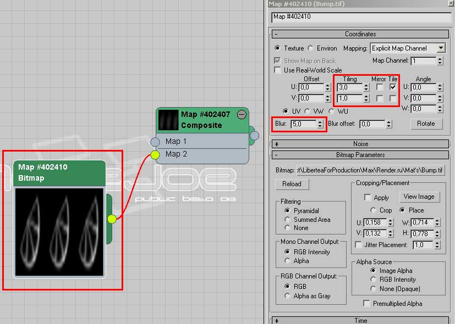Collapse the Composite node with minus icon

242,115
